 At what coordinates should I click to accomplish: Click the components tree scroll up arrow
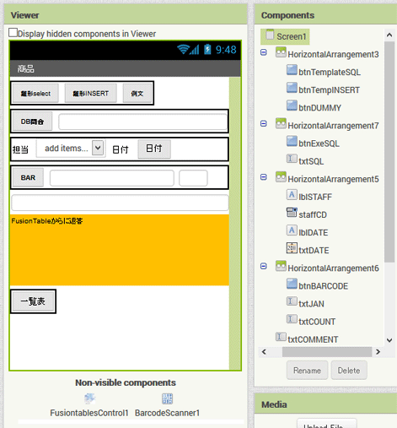tap(389, 35)
